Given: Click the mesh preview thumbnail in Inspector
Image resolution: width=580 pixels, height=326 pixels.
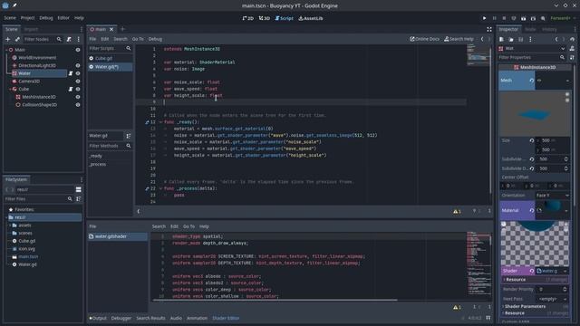Looking at the screenshot, I should 535,114.
